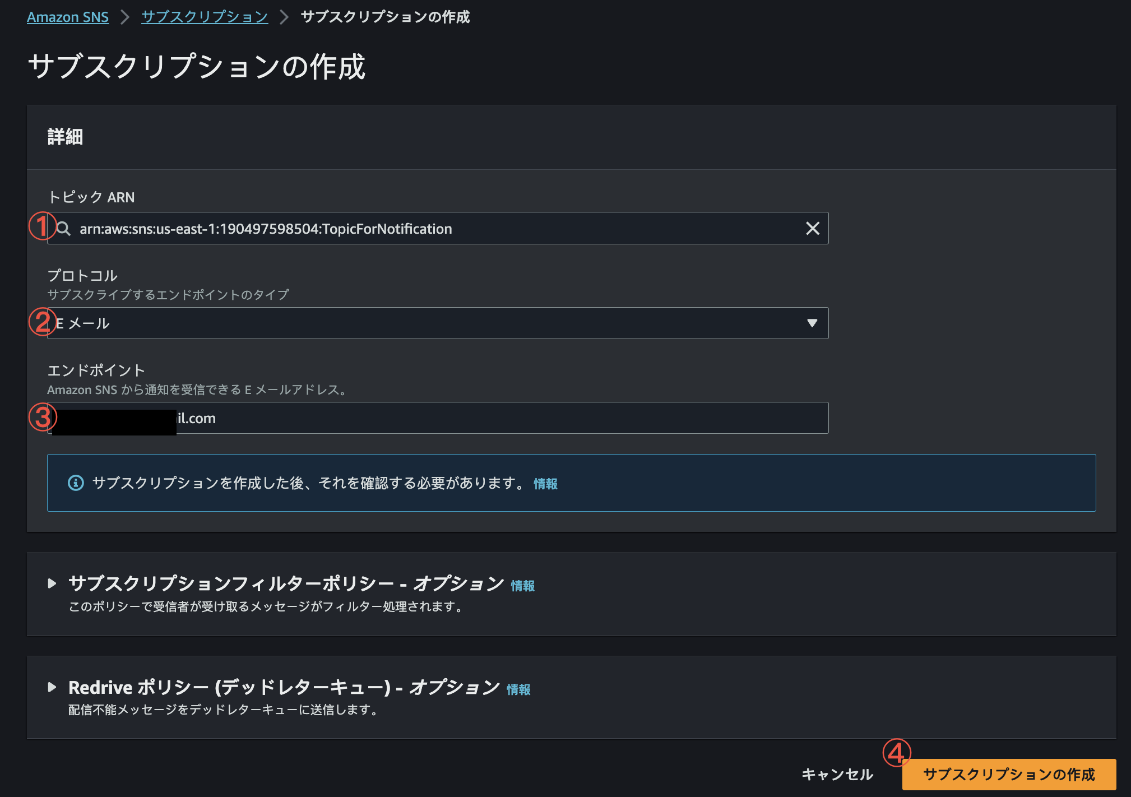The image size is (1131, 797).
Task: Click the サブスクリプションの作成 orange button
Action: pyautogui.click(x=1008, y=774)
